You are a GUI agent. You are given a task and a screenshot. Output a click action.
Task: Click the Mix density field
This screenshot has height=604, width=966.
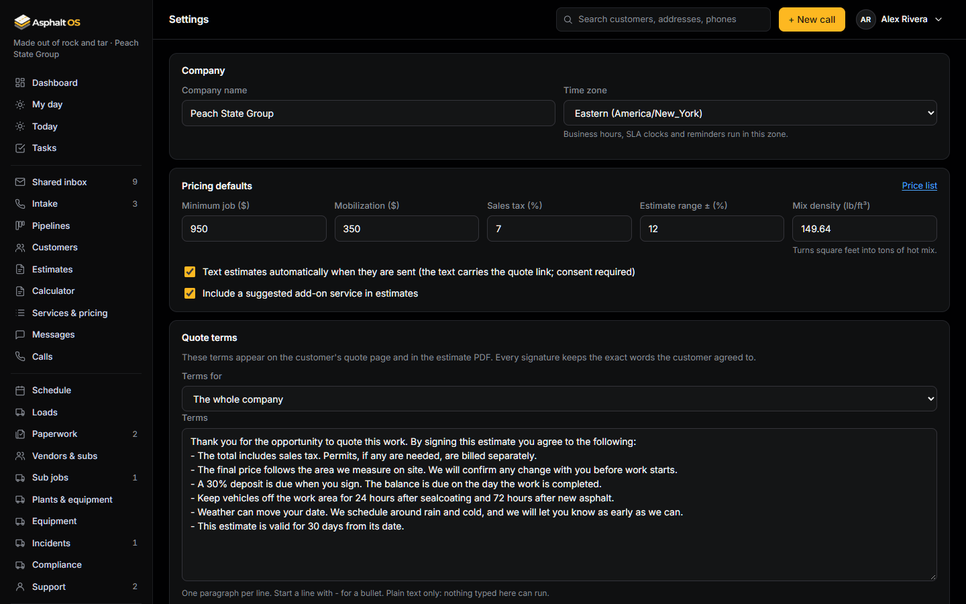click(x=865, y=229)
